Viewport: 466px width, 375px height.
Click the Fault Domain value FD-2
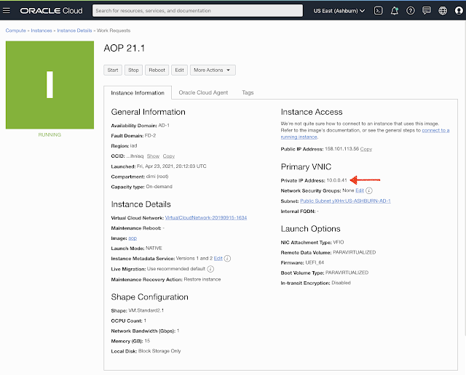[150, 136]
